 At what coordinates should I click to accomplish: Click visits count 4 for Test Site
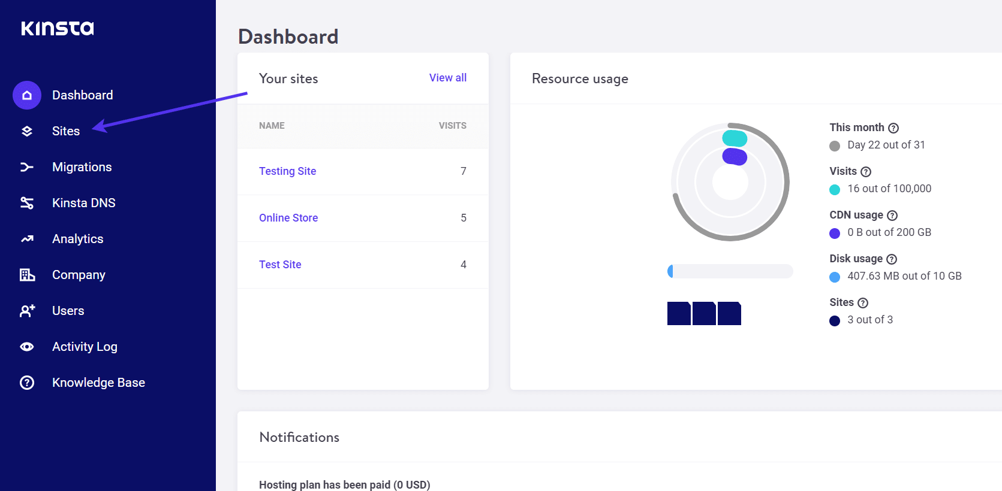464,265
